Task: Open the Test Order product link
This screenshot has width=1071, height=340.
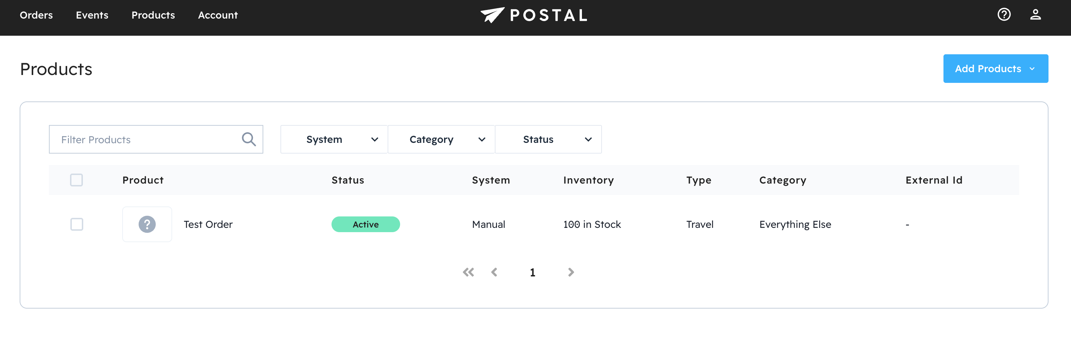Action: 208,224
